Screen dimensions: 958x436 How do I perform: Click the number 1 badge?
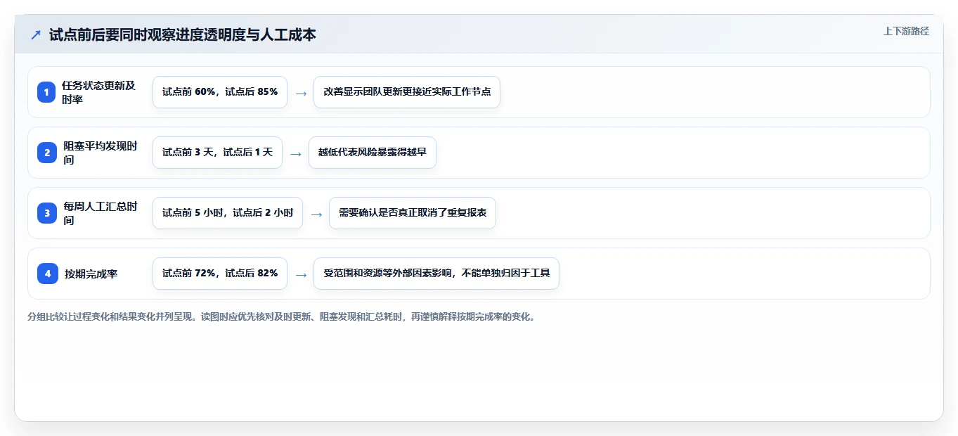click(46, 92)
